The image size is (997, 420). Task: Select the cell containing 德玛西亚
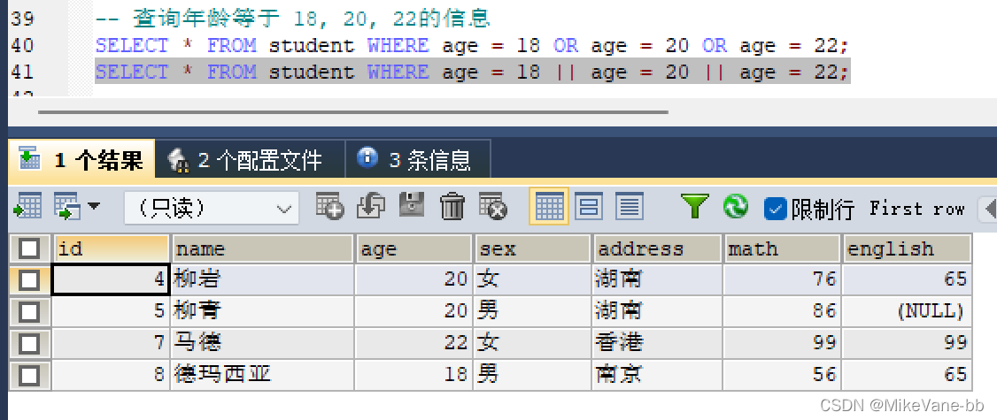262,375
